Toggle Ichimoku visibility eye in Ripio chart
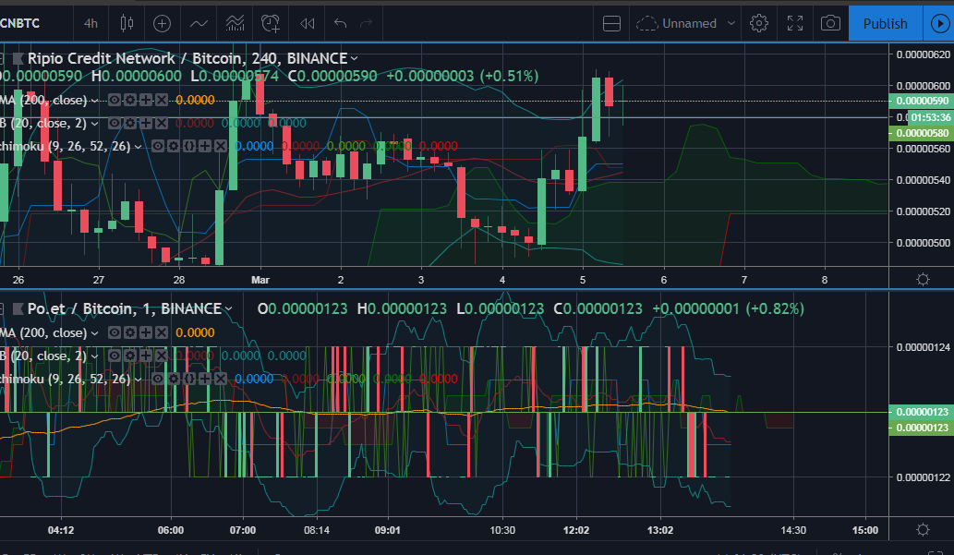The height and width of the screenshot is (555, 954). coord(158,146)
